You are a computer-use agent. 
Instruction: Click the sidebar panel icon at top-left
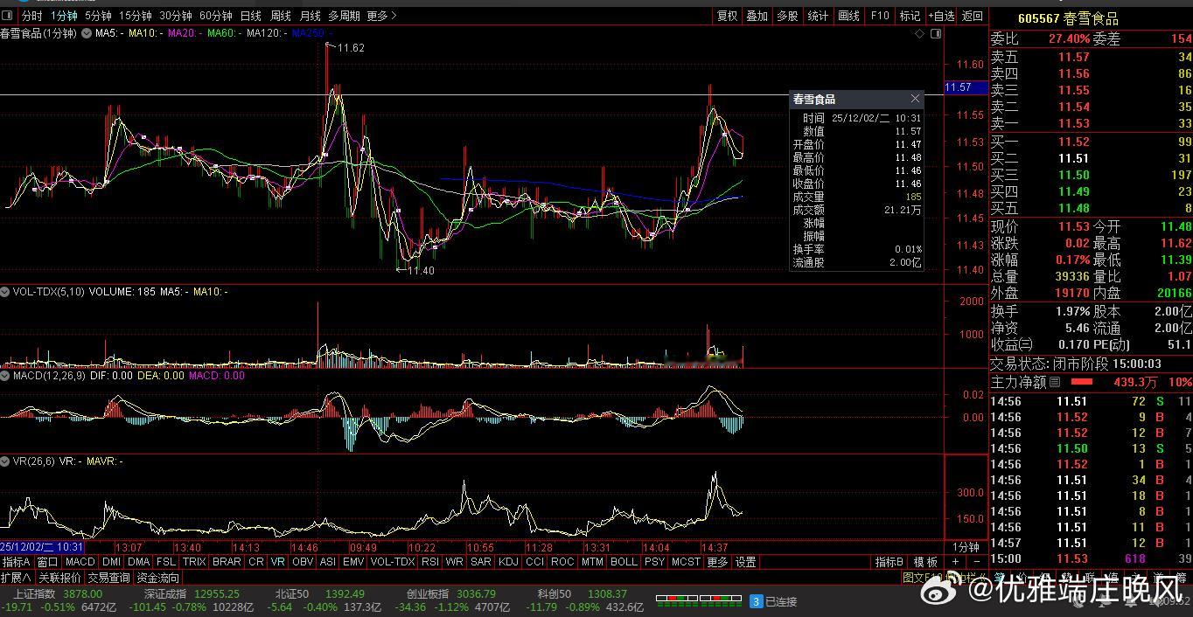9,16
